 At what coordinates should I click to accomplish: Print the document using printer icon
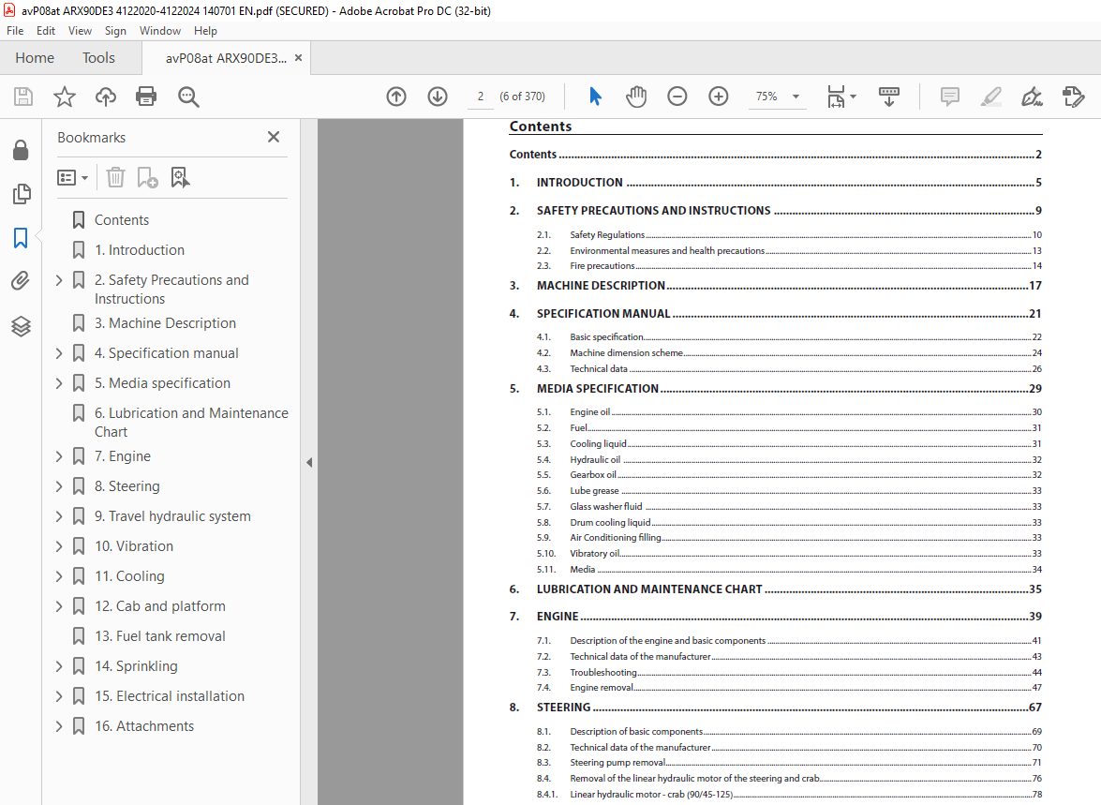coord(146,97)
